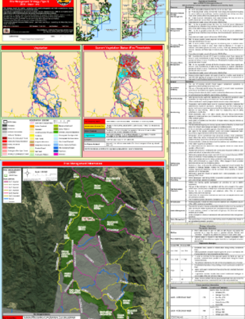
Task: Click the white outlined boundary symbol atop the vegetation legend
Action: point(5,122)
